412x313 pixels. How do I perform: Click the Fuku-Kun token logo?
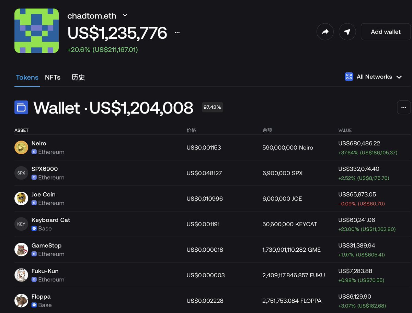click(x=21, y=275)
